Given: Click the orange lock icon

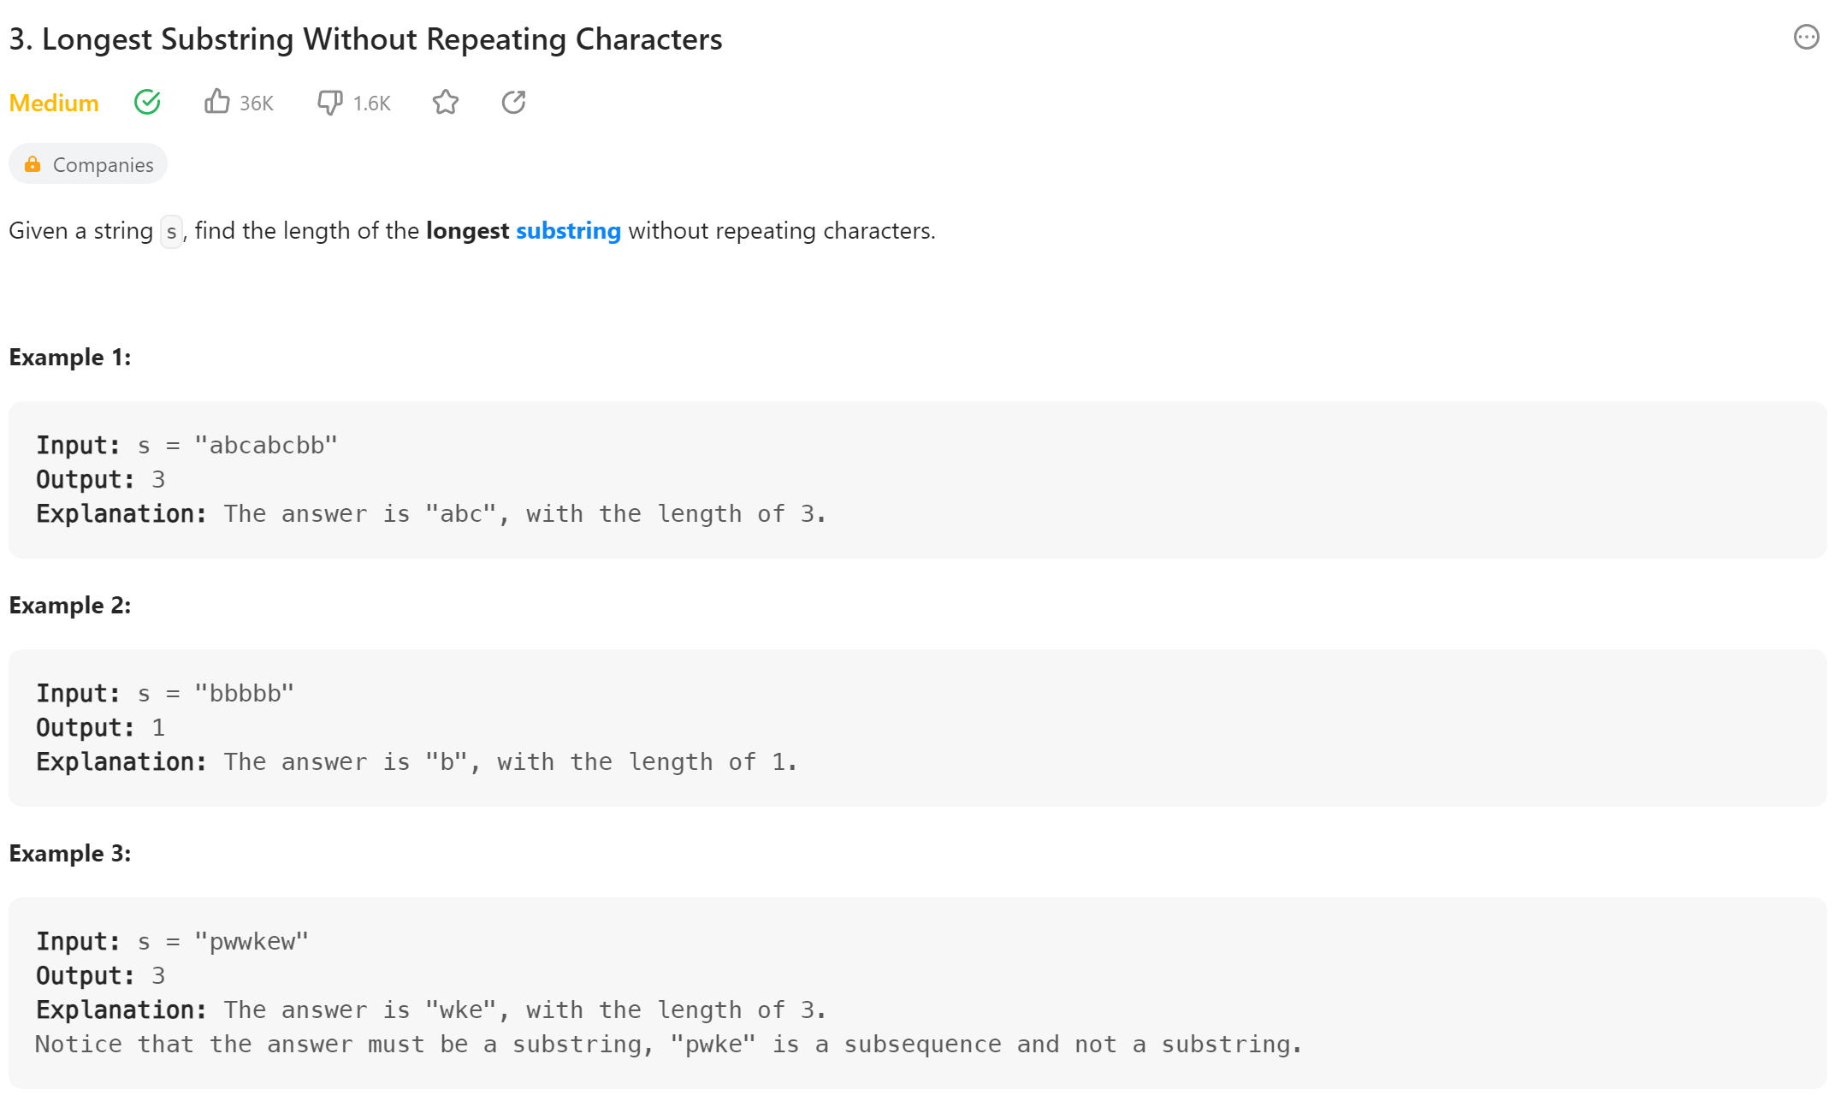Looking at the screenshot, I should click(33, 164).
